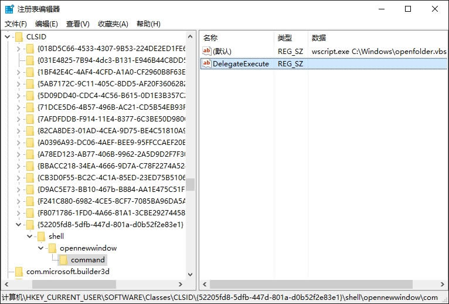Click folder icon of {F241C880-6982-4CE5 key
This screenshot has width=449, height=304.
pos(30,201)
